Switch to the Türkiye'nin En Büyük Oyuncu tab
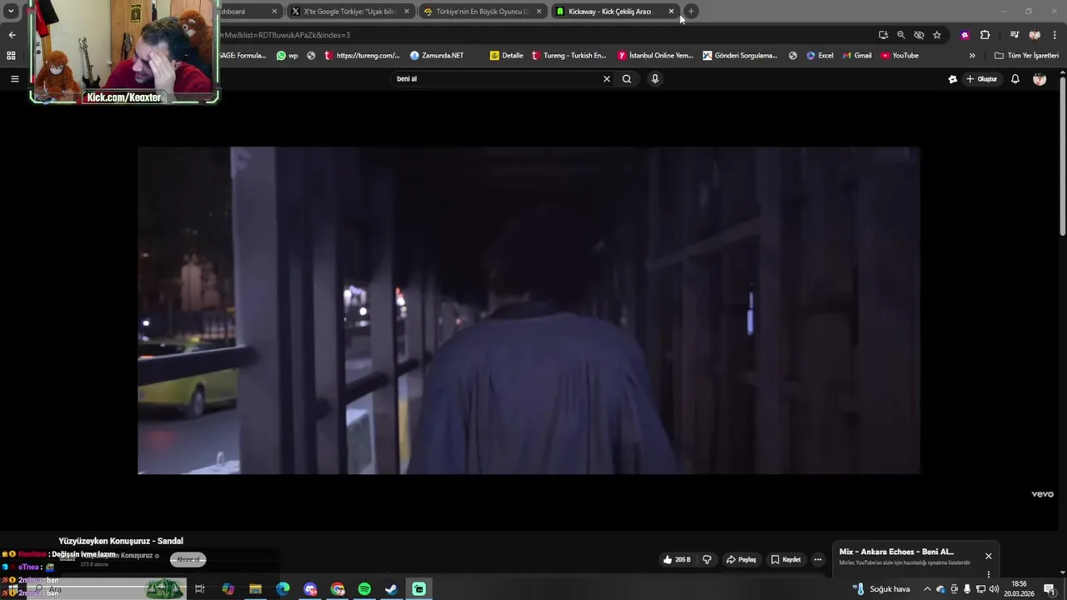 click(482, 12)
